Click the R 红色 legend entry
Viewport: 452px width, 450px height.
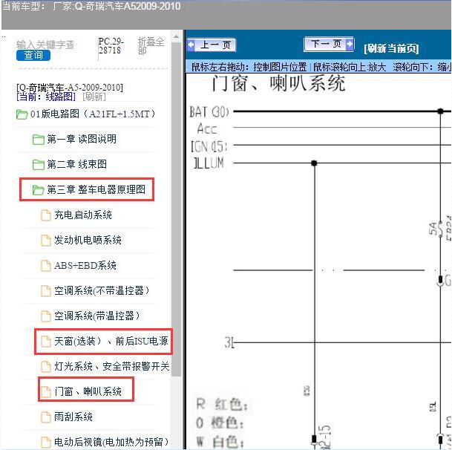coord(221,405)
